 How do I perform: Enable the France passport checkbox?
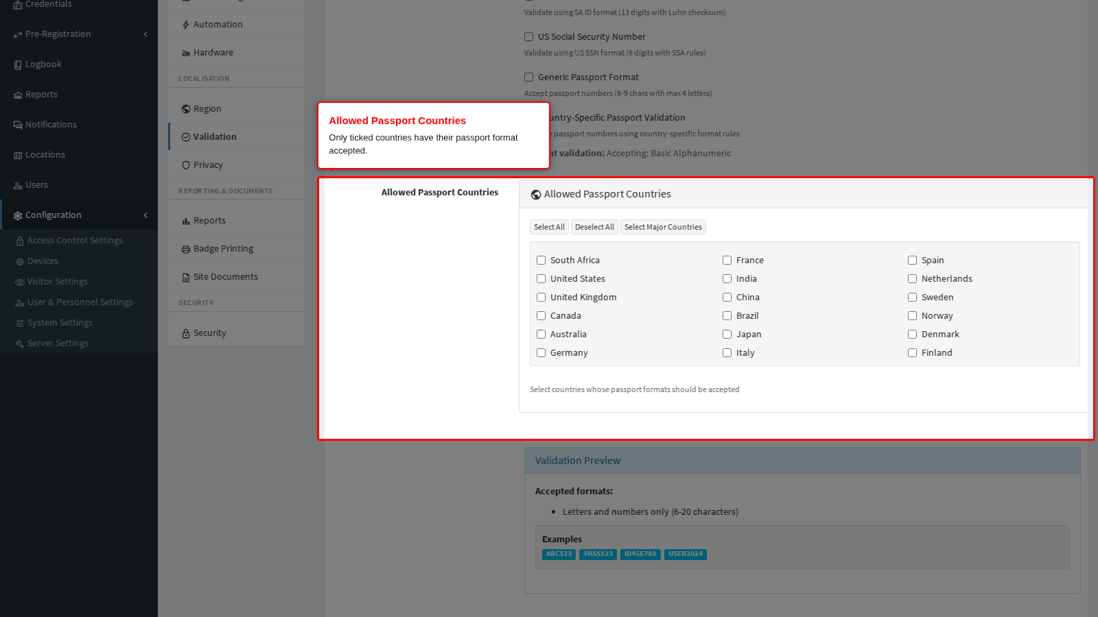click(x=727, y=261)
